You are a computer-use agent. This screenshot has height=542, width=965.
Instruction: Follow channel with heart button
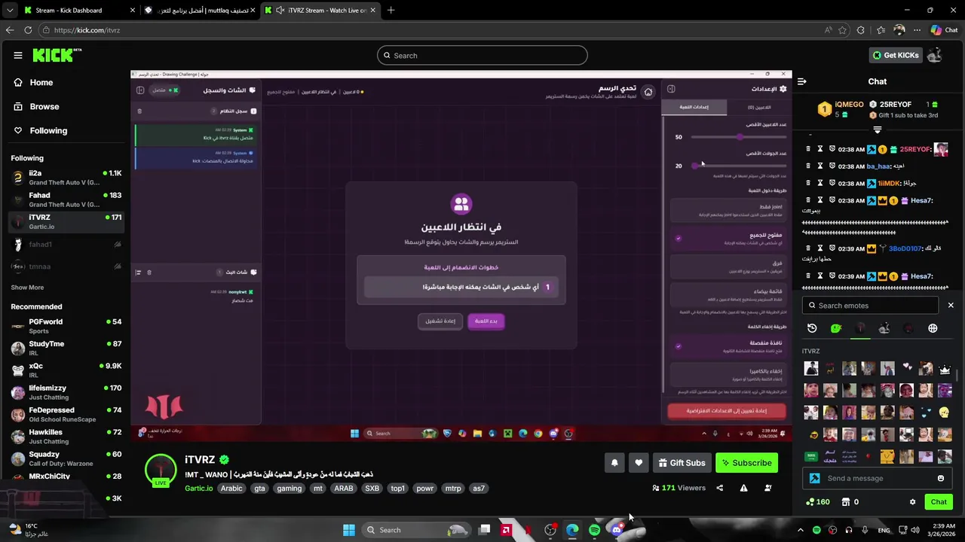click(x=639, y=463)
